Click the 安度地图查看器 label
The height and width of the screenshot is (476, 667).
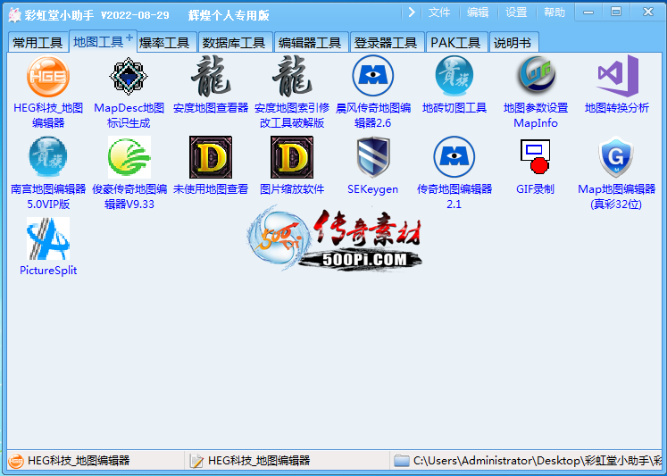pyautogui.click(x=211, y=108)
